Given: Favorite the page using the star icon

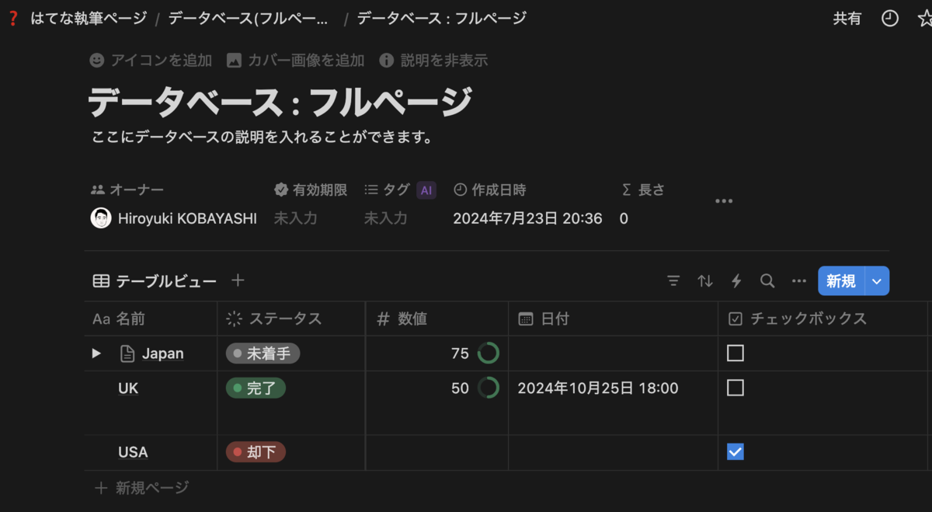Looking at the screenshot, I should tap(926, 18).
